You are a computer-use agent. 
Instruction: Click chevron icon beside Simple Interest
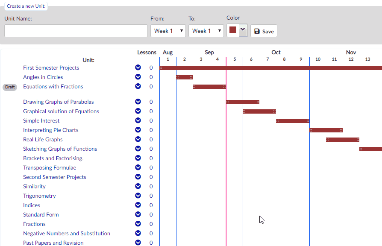point(138,120)
